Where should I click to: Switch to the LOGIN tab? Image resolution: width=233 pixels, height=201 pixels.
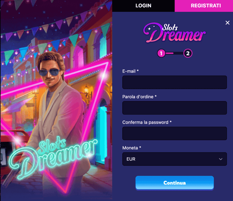pyautogui.click(x=144, y=6)
